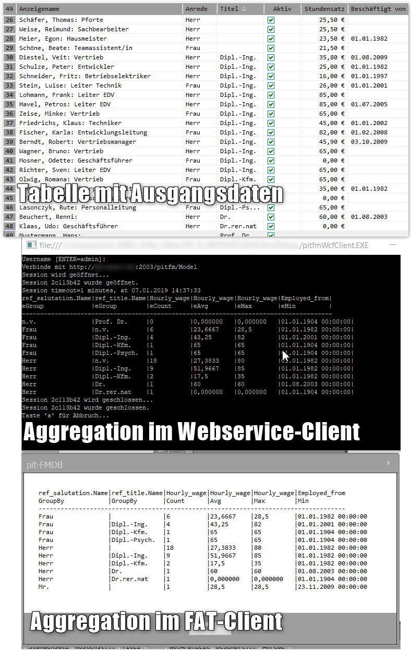Click the 03.10.2009 Beschäftigt von cell

coord(378,142)
